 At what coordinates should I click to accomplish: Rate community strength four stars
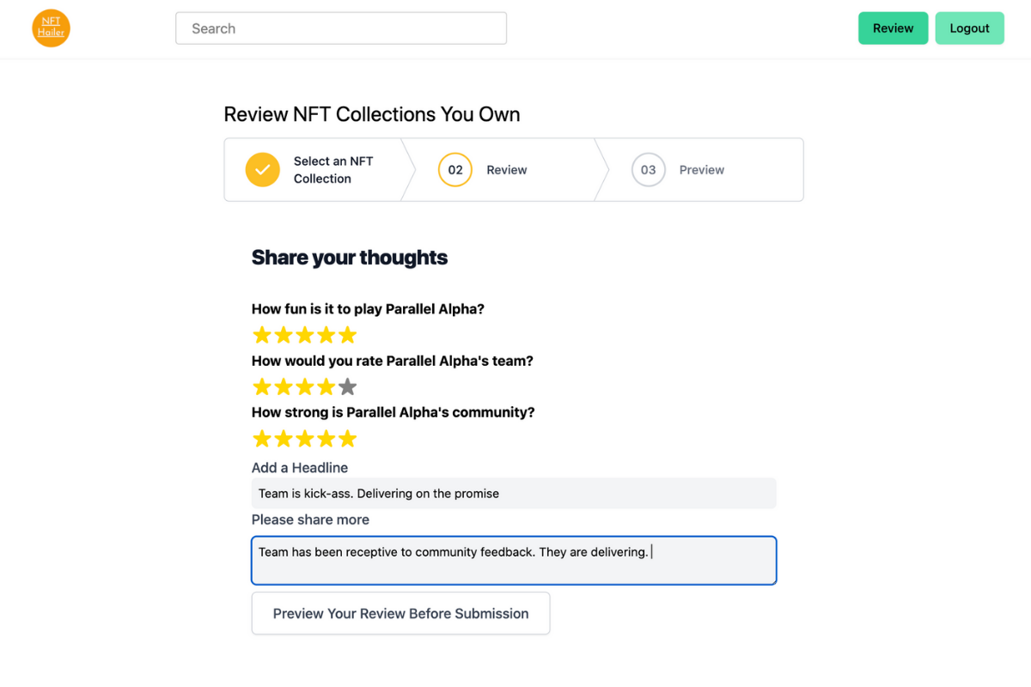point(326,439)
